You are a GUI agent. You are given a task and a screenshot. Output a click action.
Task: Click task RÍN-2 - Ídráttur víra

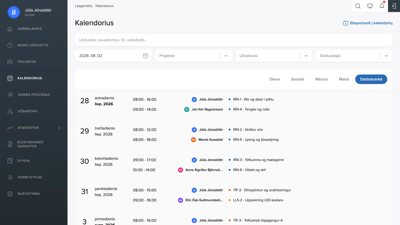click(x=248, y=130)
